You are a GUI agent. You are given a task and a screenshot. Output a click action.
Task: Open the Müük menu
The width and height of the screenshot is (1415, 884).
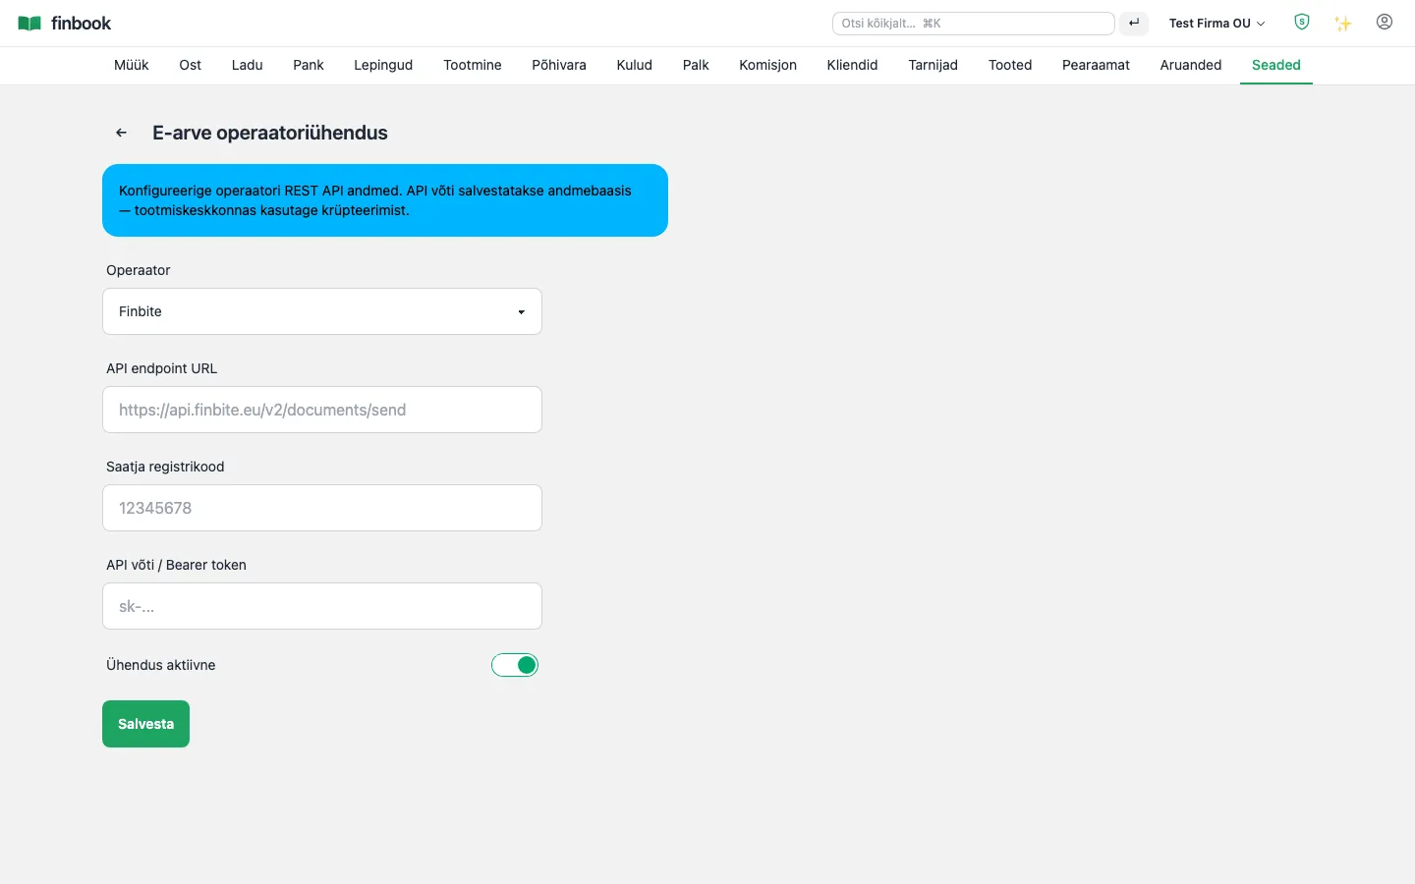click(x=132, y=65)
